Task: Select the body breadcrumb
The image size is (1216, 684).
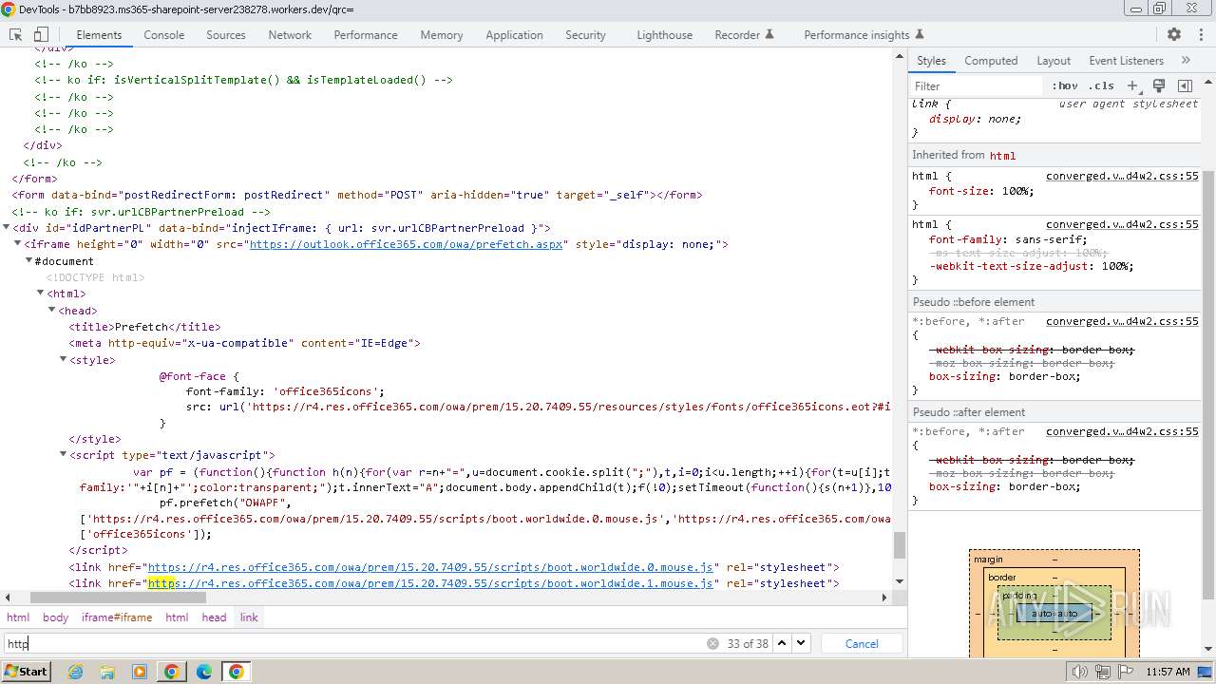Action: [55, 617]
